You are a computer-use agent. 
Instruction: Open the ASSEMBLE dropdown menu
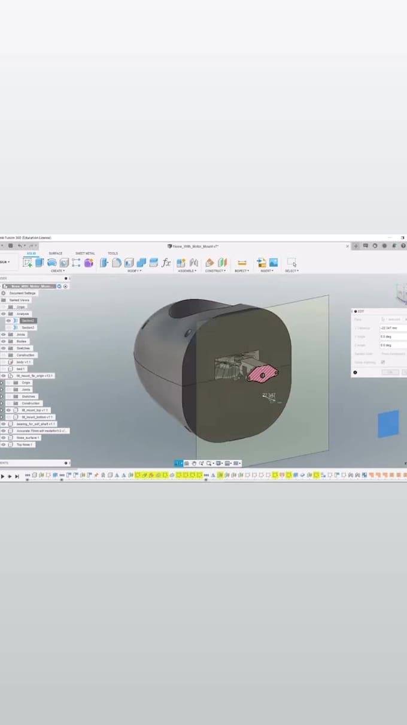187,271
